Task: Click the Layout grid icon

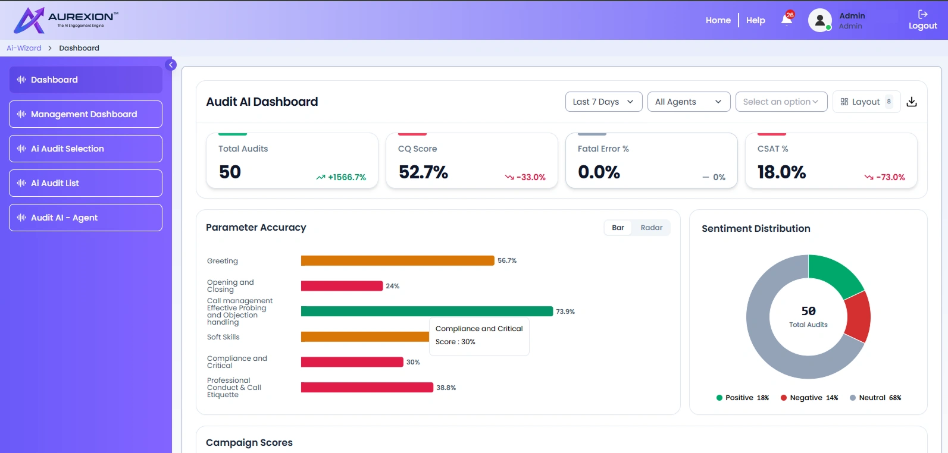Action: [x=844, y=102]
